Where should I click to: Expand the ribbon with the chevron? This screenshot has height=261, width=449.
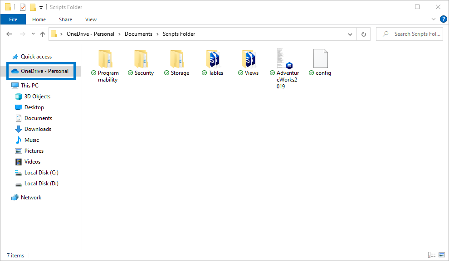434,19
